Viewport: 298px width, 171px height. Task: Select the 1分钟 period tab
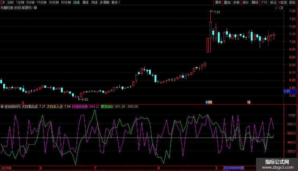click(20, 2)
